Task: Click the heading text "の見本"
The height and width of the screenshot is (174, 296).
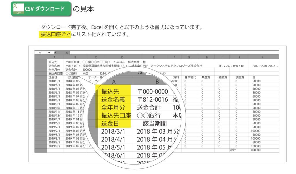Action: click(84, 9)
